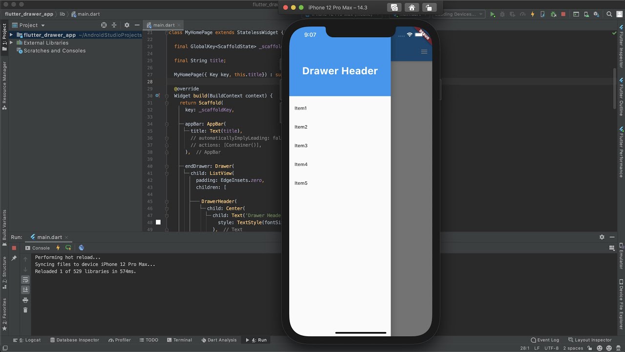Viewport: 625px width, 352px height.
Task: Fold the MyHomePage class at line 21
Action: (x=167, y=33)
